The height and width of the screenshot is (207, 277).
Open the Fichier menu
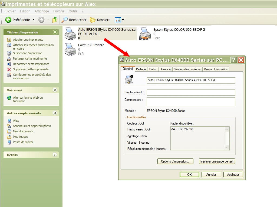tap(11, 11)
